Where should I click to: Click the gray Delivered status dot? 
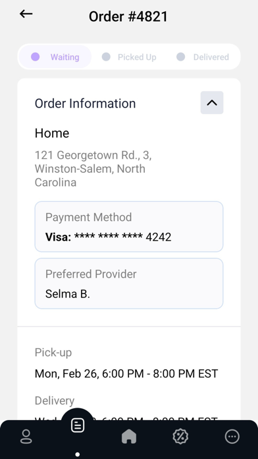click(181, 57)
